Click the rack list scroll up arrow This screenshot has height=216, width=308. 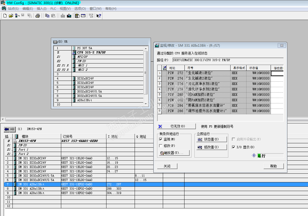pos(146,48)
